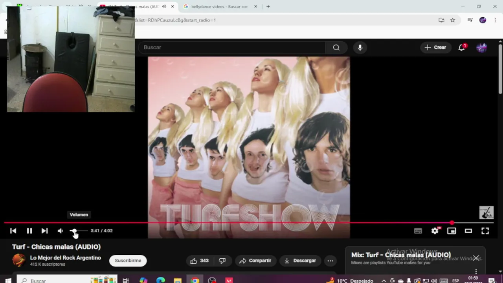The height and width of the screenshot is (283, 503).
Task: Open Lo Mejor del Rock Argentino channel
Action: coord(66,258)
